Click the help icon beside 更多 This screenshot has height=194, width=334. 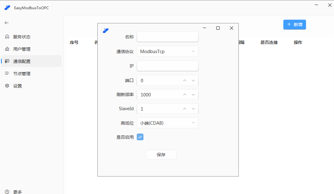pos(7,192)
